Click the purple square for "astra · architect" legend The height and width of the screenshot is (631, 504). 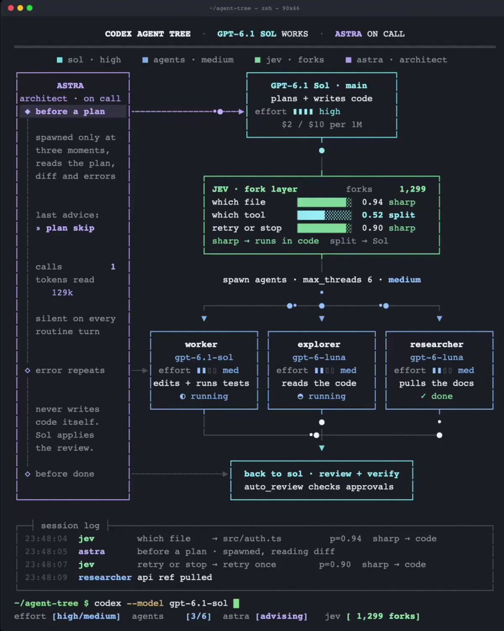(348, 60)
